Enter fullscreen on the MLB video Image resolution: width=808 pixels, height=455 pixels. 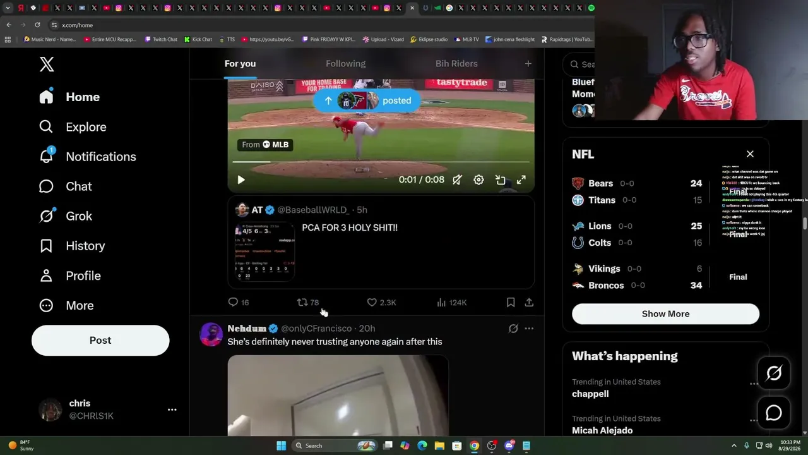point(521,180)
